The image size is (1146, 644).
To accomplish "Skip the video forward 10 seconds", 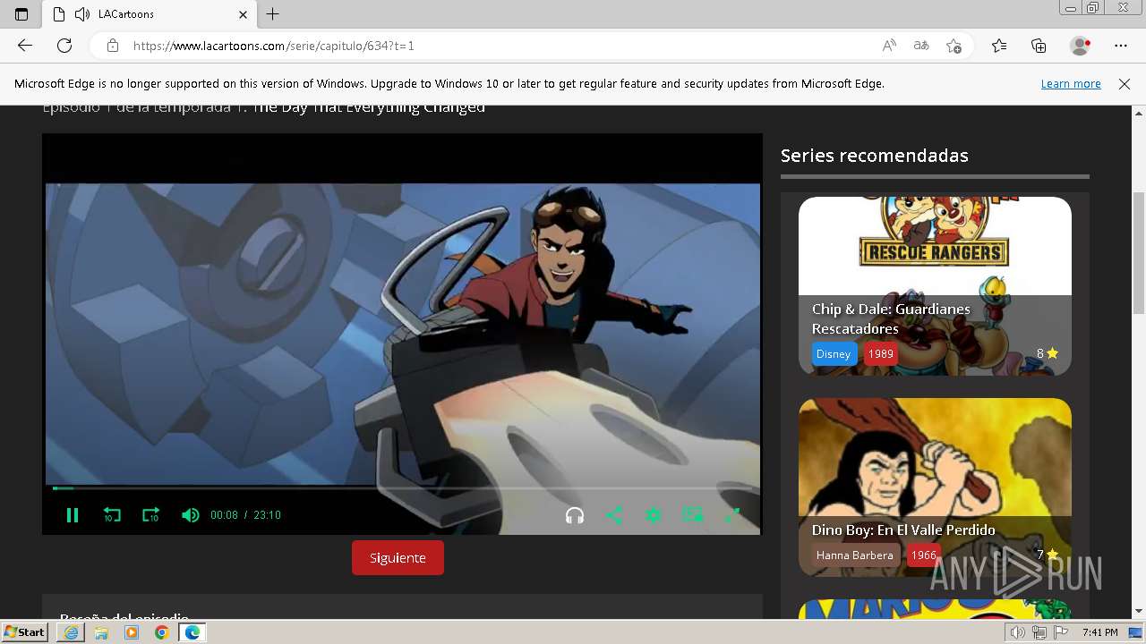I will coord(150,515).
